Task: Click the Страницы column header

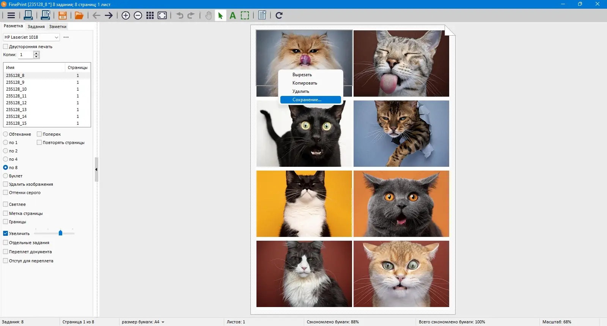Action: [x=78, y=67]
